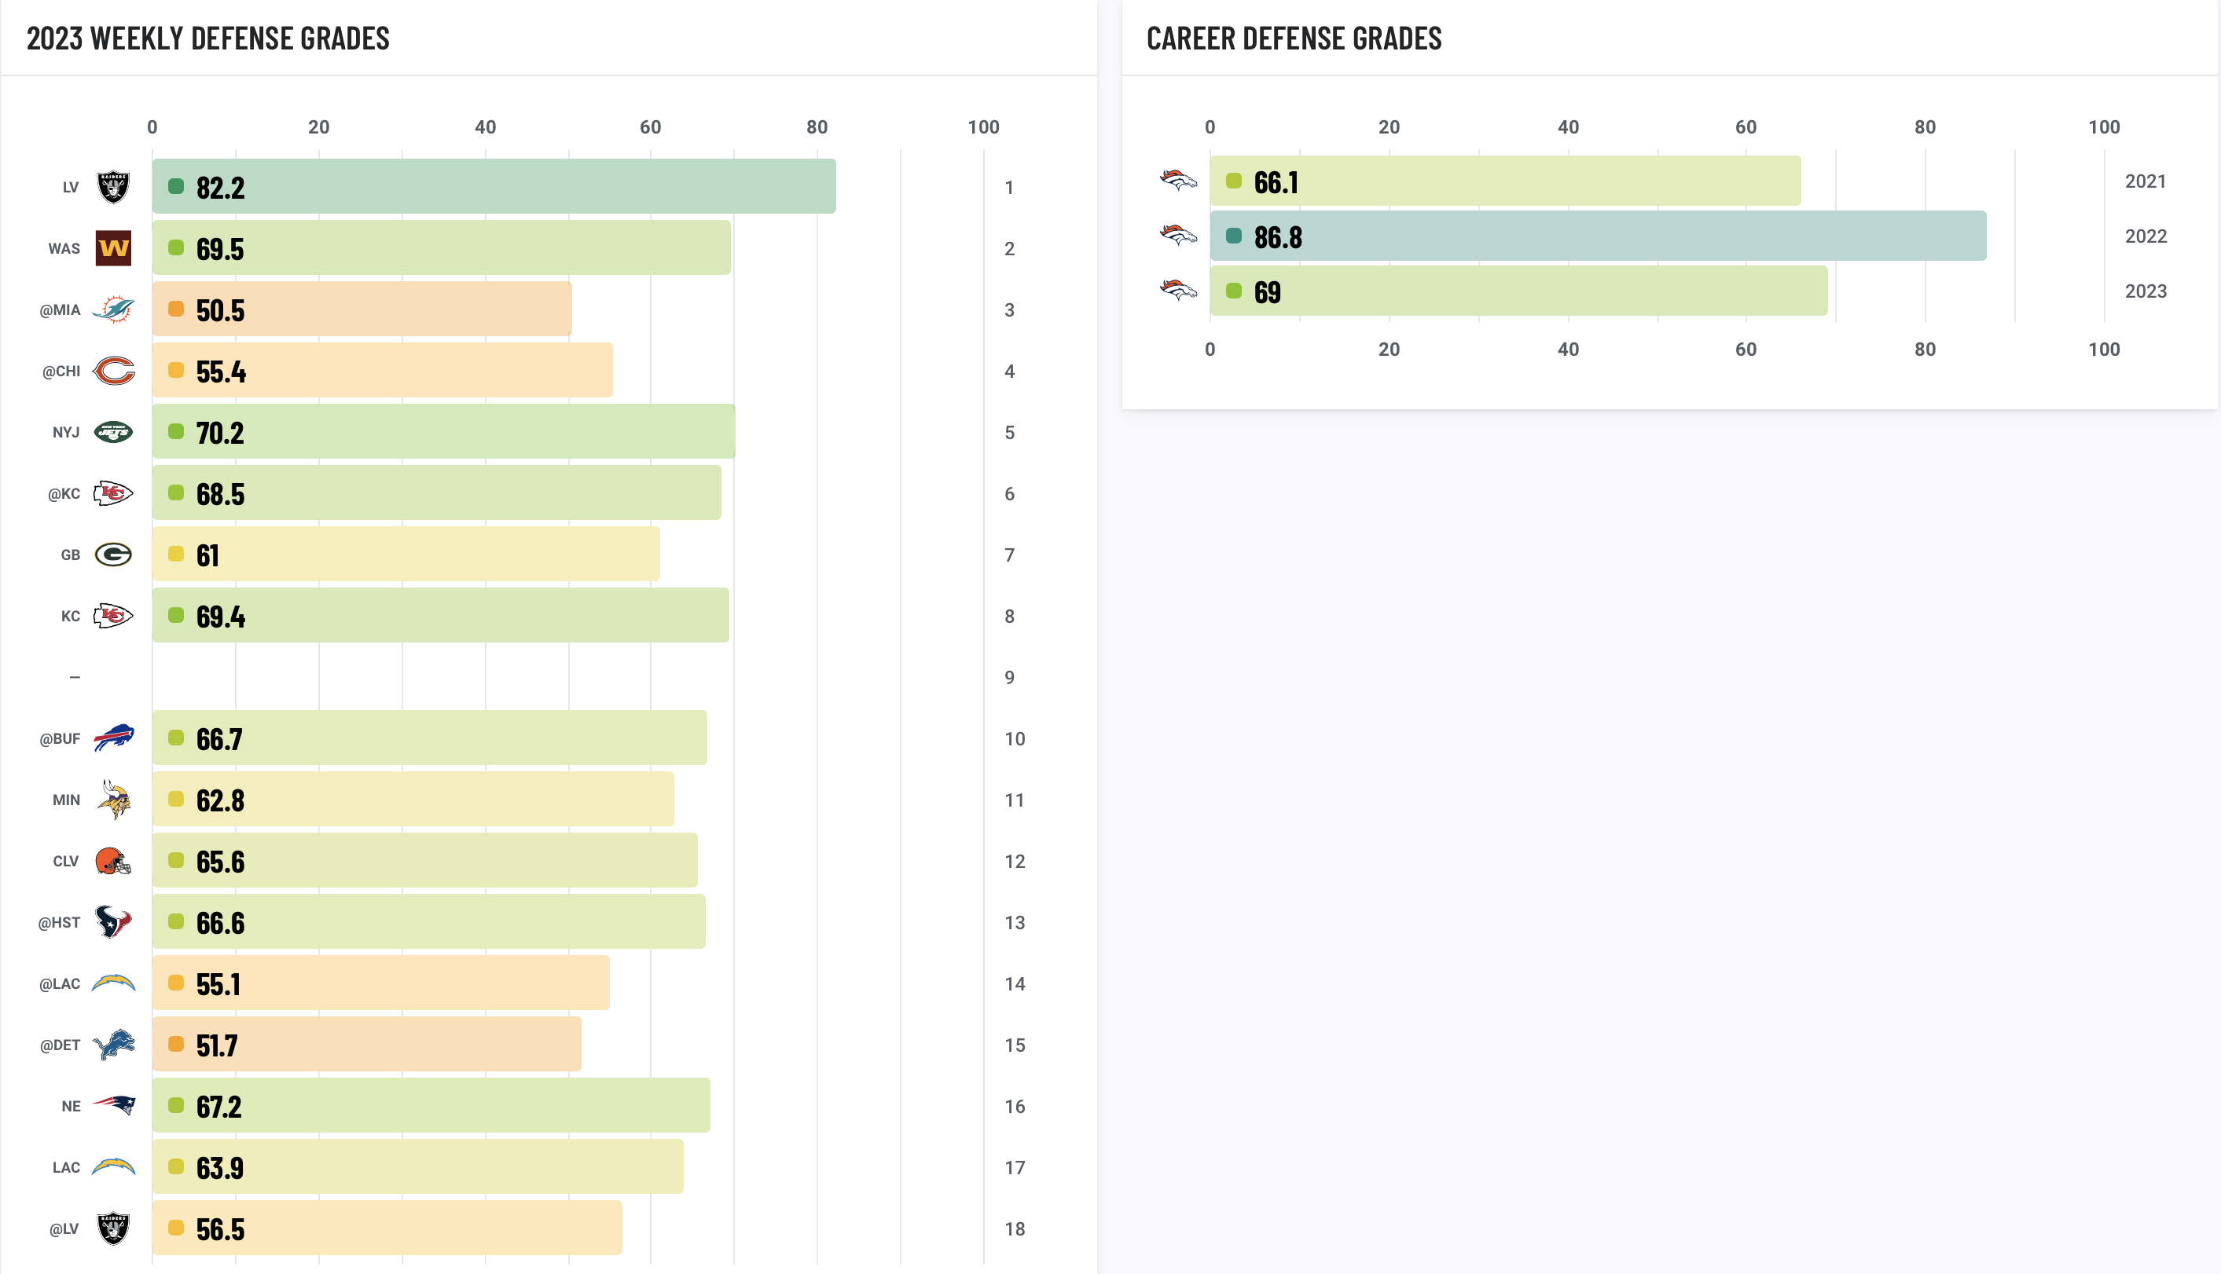
Task: Click the Chicago Bears logo
Action: tap(113, 371)
